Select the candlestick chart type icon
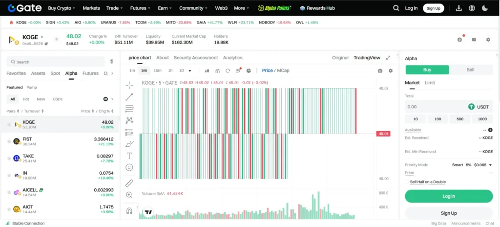The height and width of the screenshot is (227, 500). click(207, 70)
